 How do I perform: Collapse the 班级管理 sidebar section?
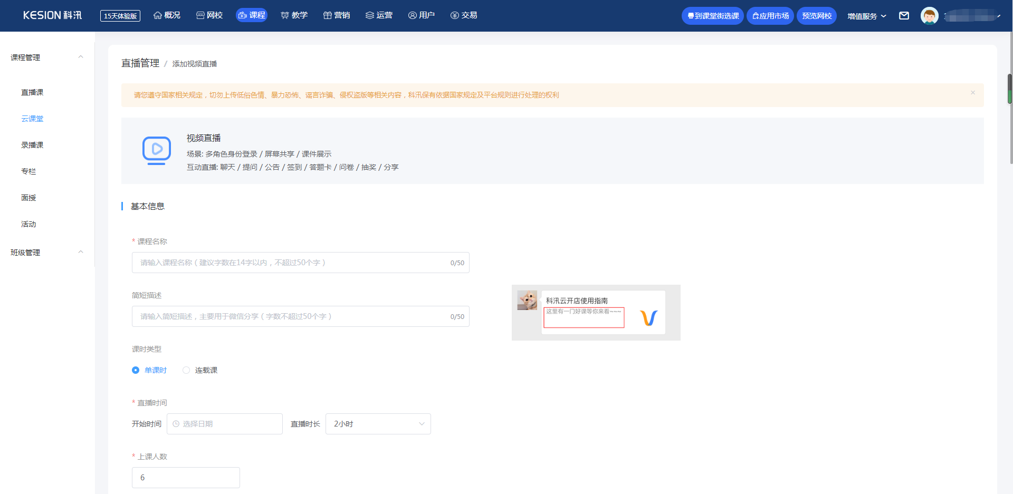[81, 252]
